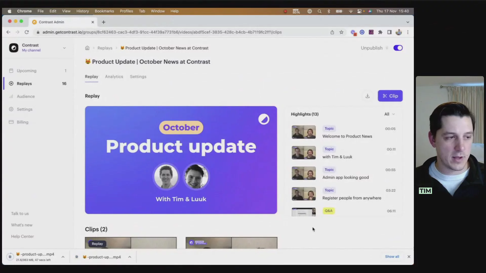
Task: Open the Help Center link
Action: coord(22,236)
